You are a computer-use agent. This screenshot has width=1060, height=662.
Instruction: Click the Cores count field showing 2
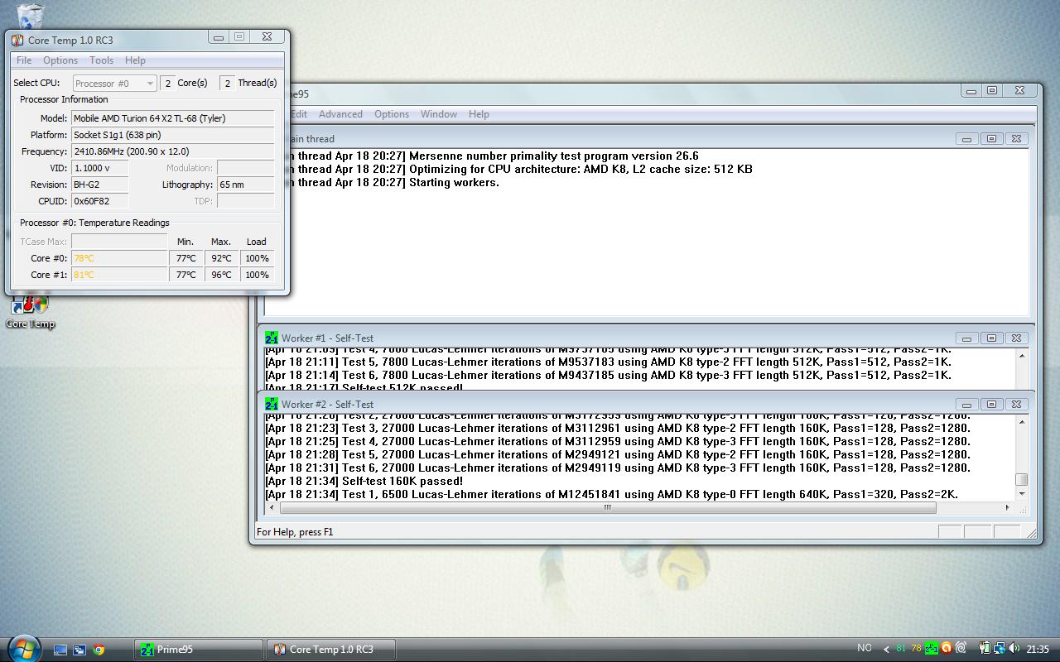coord(167,84)
